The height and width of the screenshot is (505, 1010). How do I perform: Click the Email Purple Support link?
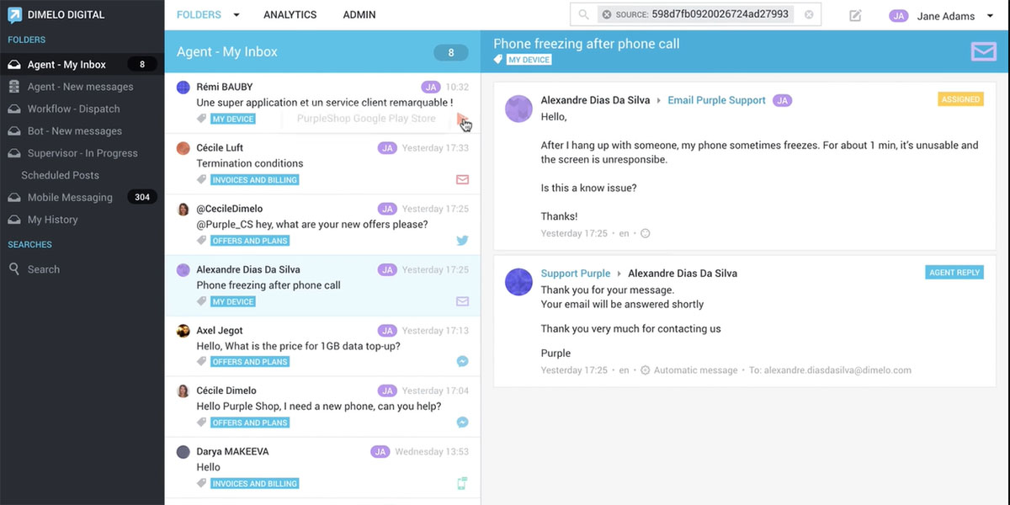click(x=716, y=100)
